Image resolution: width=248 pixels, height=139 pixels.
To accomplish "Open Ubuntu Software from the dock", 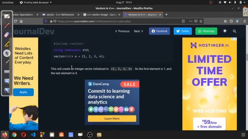I will click(61, 135).
